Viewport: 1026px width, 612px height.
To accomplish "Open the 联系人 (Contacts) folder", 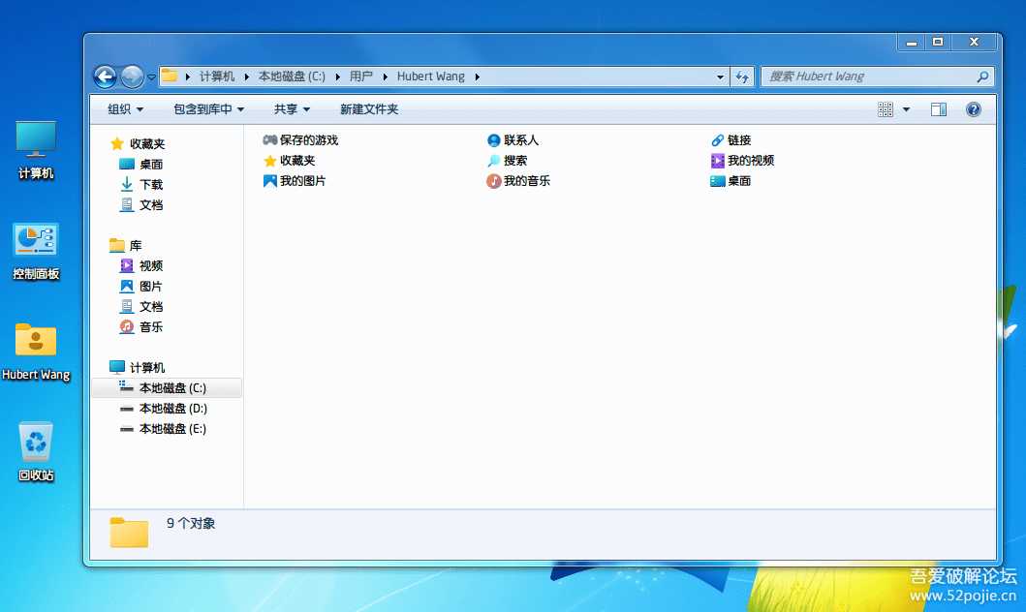I will tap(523, 139).
